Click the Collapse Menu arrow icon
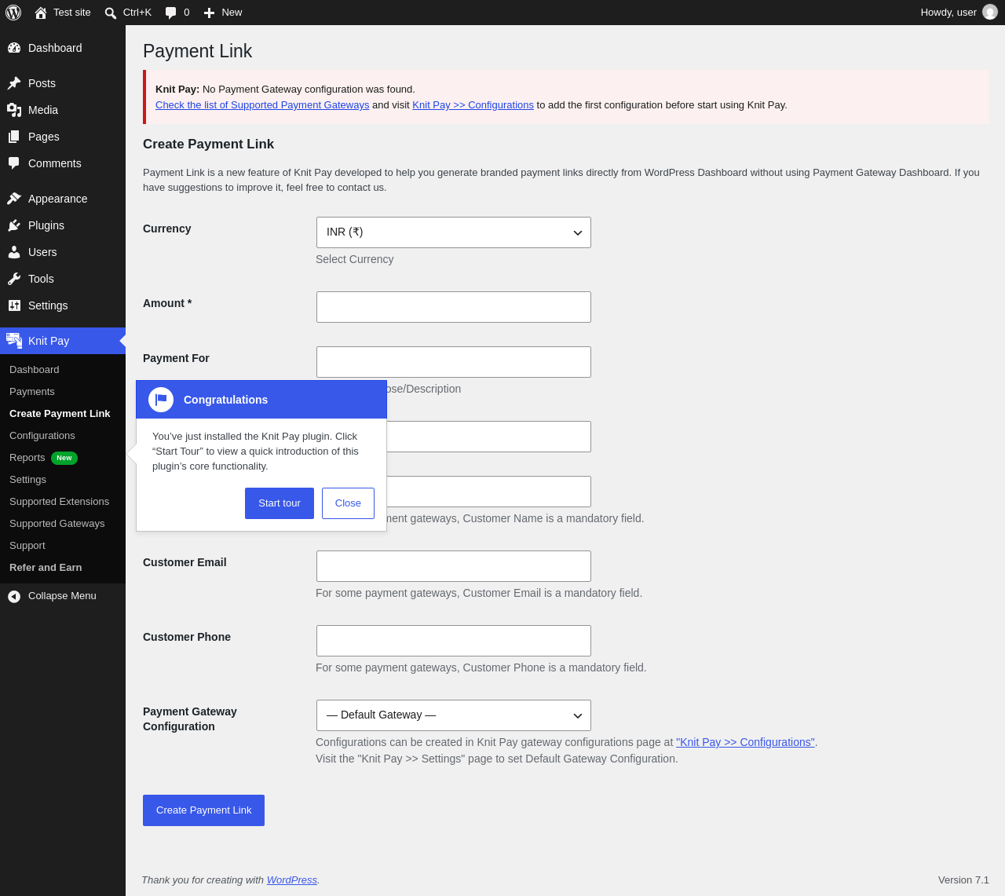The image size is (1005, 896). tap(14, 596)
